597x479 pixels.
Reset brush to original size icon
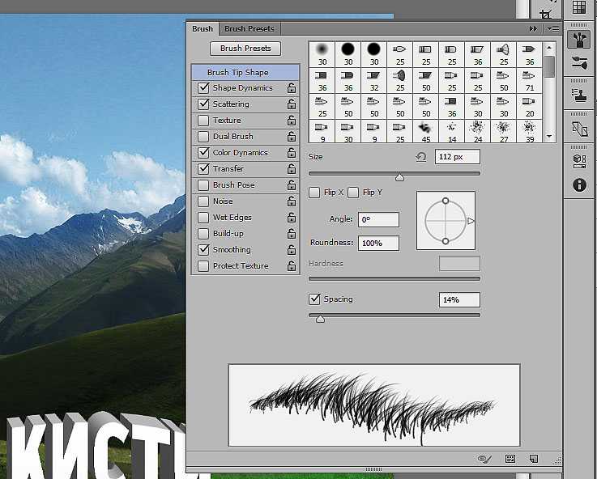pyautogui.click(x=420, y=157)
